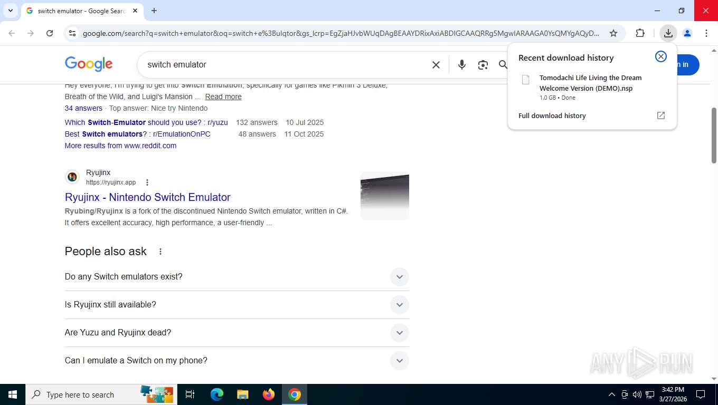Go to Google homepage logo

(x=89, y=64)
